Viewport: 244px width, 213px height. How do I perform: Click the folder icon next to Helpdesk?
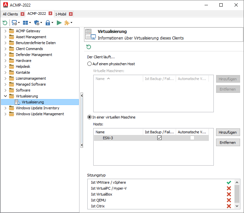point(11,67)
